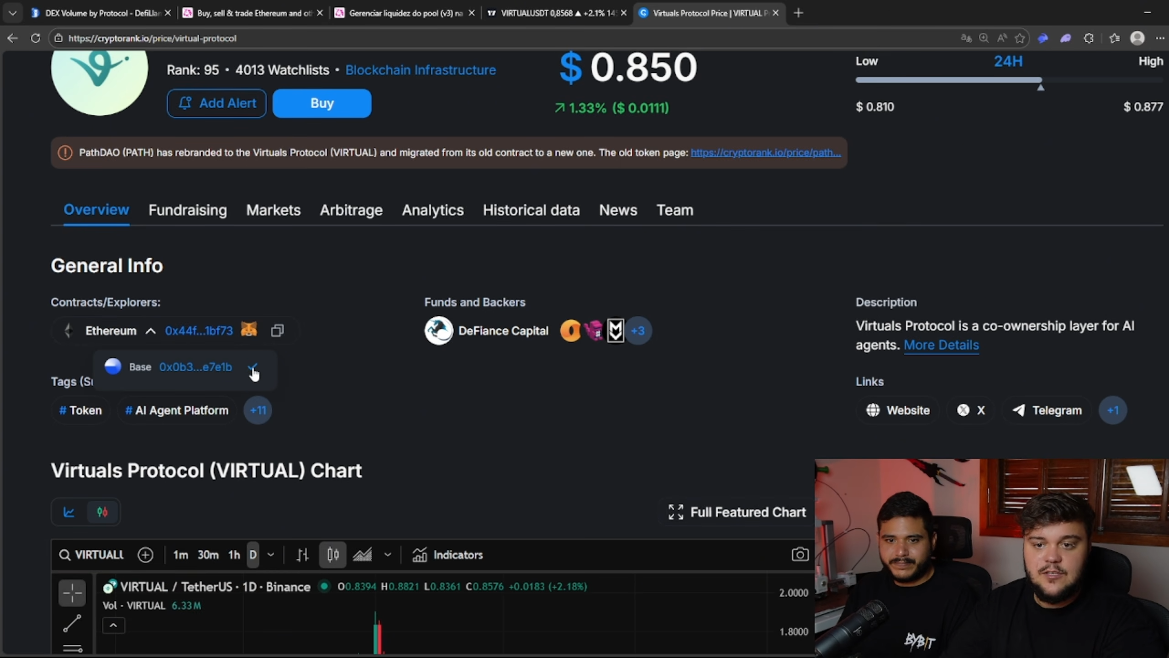Select the 1h chart interval
1169x658 pixels.
click(234, 555)
